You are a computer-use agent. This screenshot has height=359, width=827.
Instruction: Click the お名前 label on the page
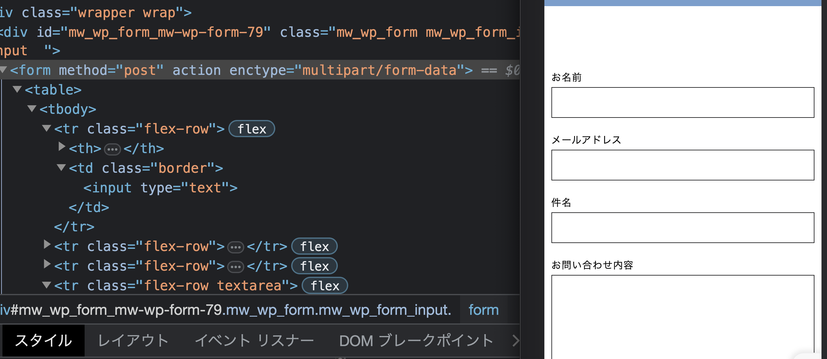tap(567, 77)
